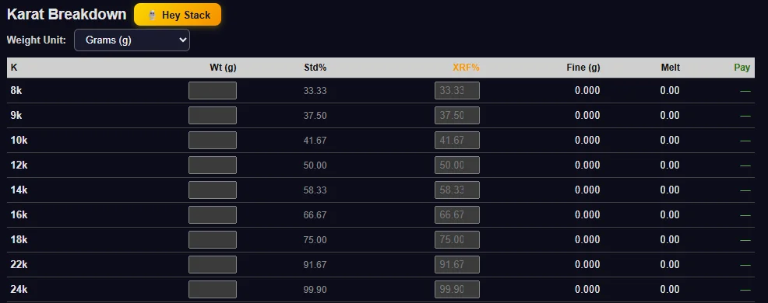This screenshot has width=768, height=303.
Task: Select the 22k weight input field
Action: pos(213,264)
